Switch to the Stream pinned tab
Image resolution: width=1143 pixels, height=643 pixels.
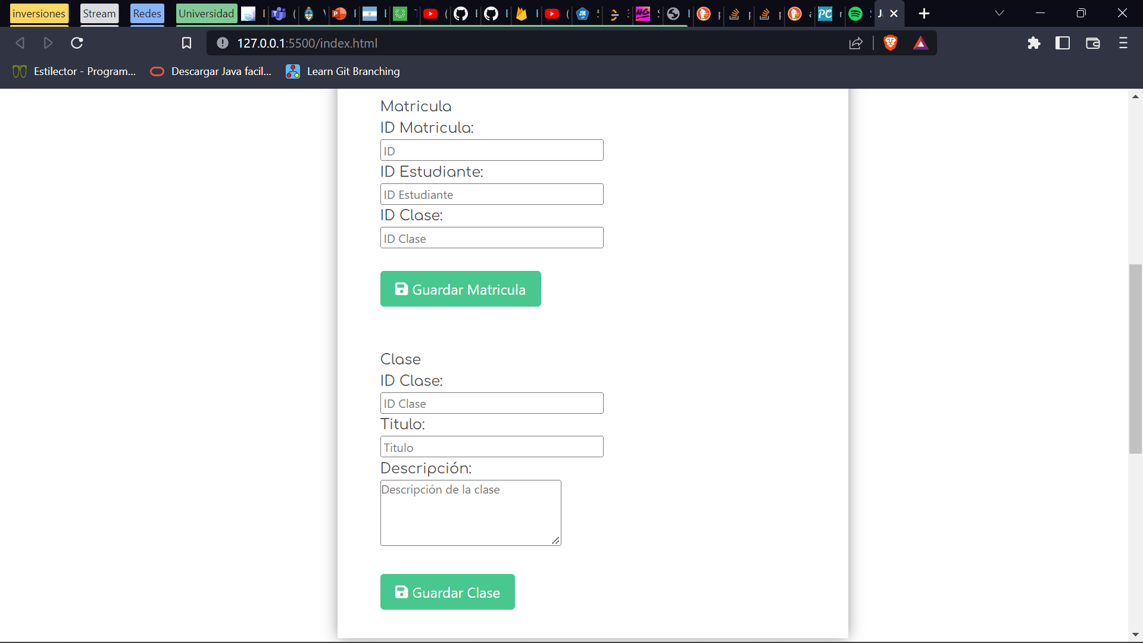[x=99, y=13]
